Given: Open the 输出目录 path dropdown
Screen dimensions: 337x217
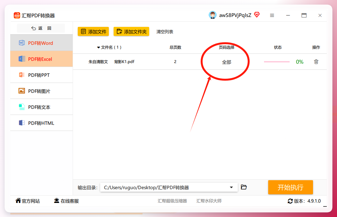Looking at the screenshot, I should (231, 187).
